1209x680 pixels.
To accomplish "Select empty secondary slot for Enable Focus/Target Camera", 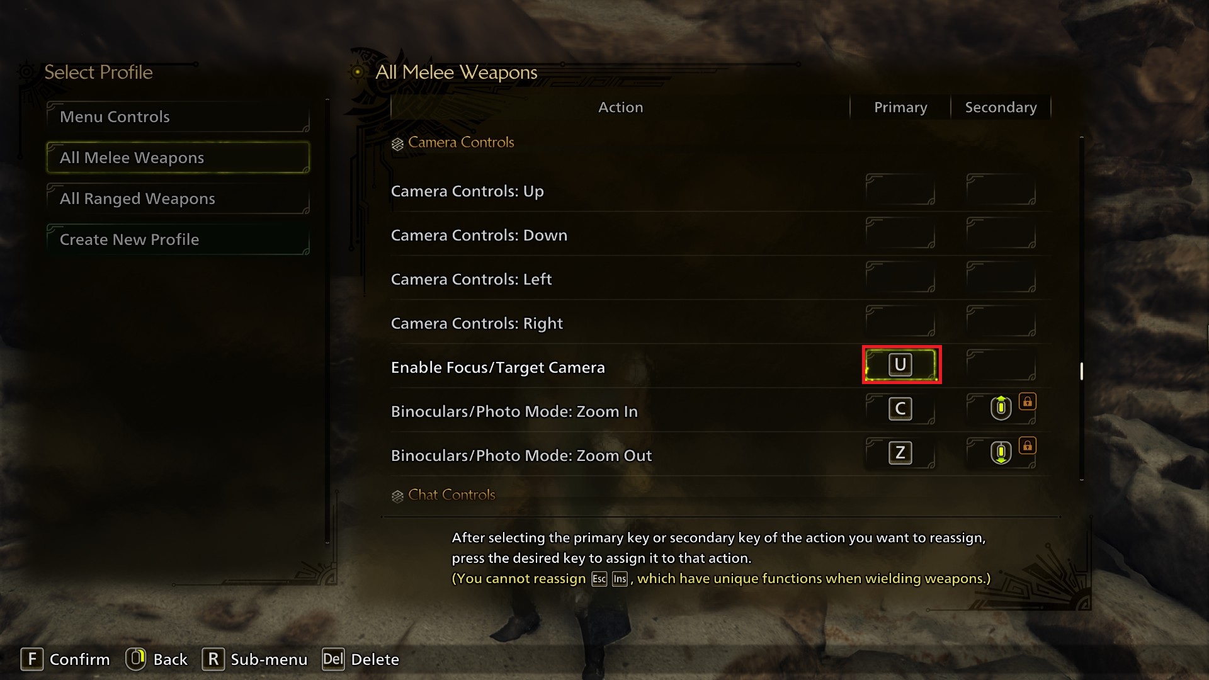I will click(1001, 365).
